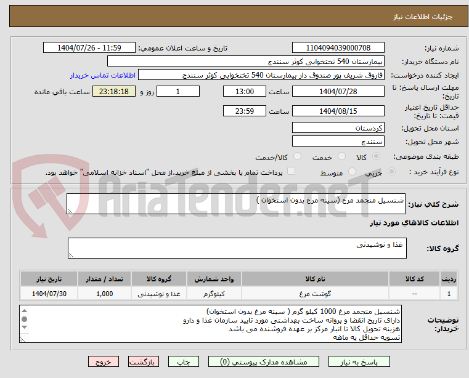Click validity time field 23:59
The image size is (469, 378).
[245, 111]
